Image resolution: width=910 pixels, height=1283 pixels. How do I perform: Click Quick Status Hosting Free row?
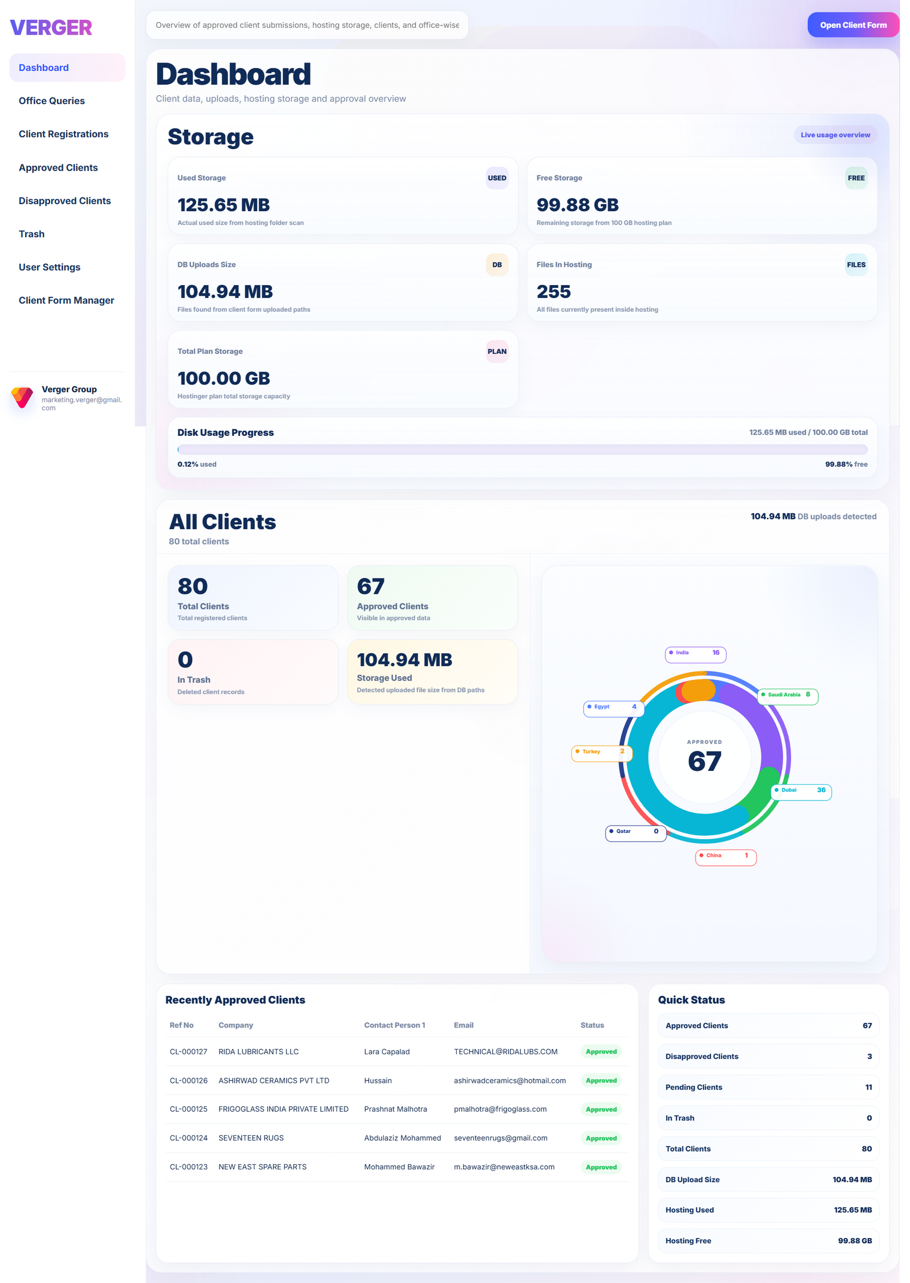click(x=768, y=1241)
